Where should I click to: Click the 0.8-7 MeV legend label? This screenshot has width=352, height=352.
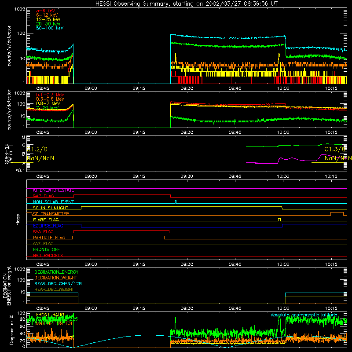pyautogui.click(x=48, y=103)
